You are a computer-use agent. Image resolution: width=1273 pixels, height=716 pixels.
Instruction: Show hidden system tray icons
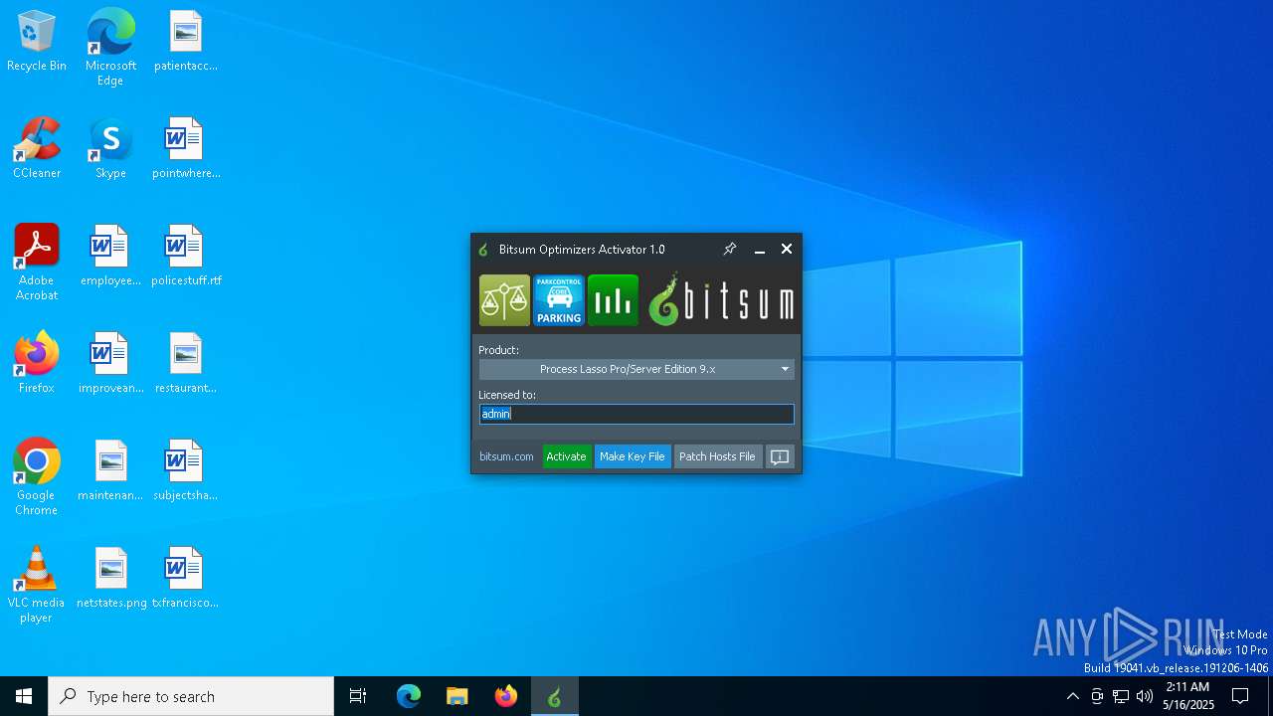(x=1072, y=696)
